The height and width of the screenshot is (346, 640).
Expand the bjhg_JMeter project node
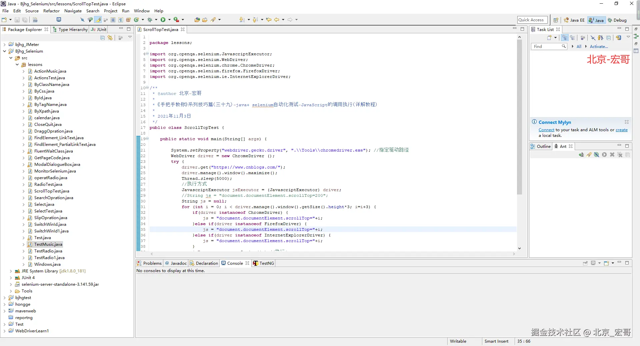coord(4,45)
